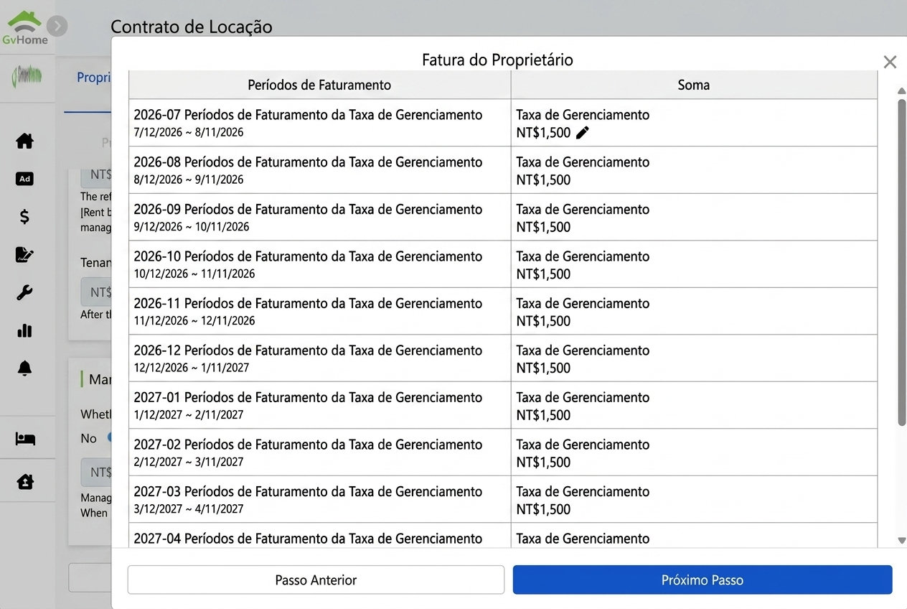
Task: Click the scrollbar up arrow
Action: (901, 90)
